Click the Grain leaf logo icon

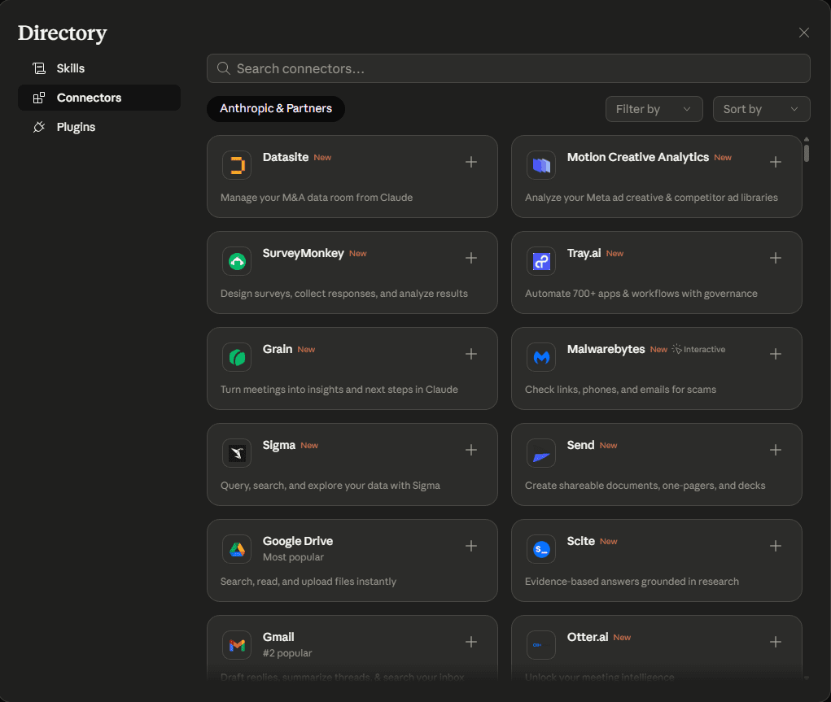pos(237,357)
